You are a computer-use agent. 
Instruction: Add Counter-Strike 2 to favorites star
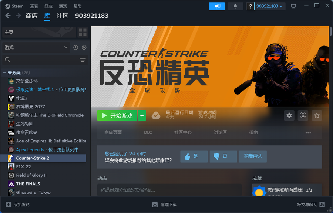[x=317, y=115]
